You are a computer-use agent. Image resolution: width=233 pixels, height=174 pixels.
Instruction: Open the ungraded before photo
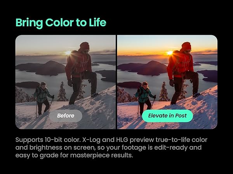(66, 82)
